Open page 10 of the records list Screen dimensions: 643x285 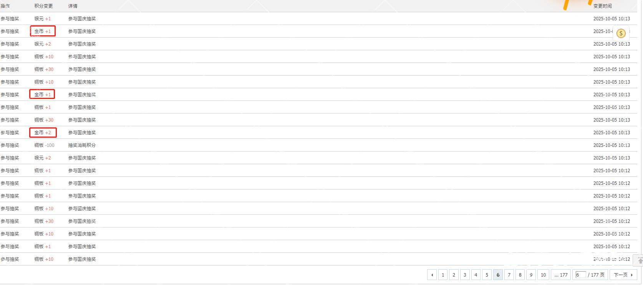pyautogui.click(x=543, y=275)
